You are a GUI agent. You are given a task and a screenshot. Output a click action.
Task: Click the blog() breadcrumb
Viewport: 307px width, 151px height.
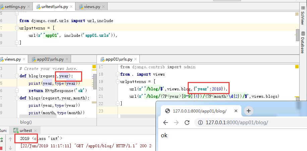click(26, 123)
